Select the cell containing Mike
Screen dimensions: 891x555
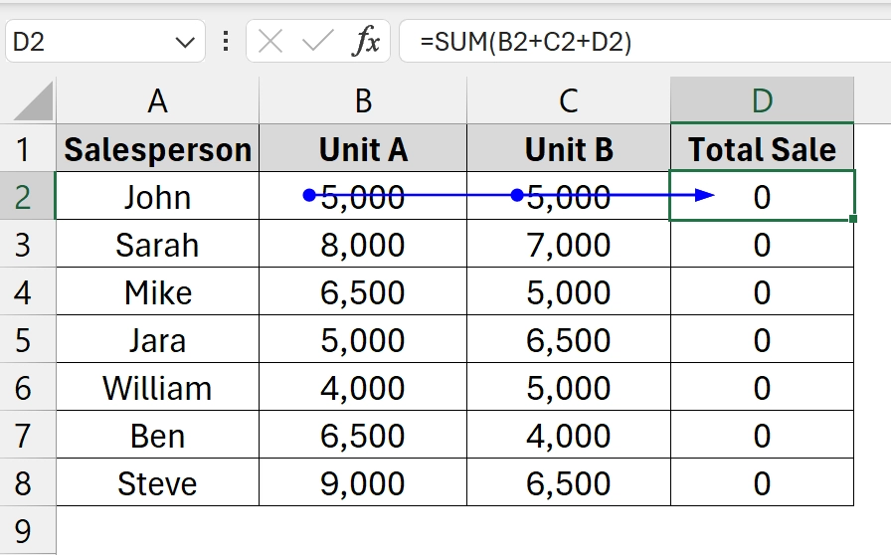[157, 291]
